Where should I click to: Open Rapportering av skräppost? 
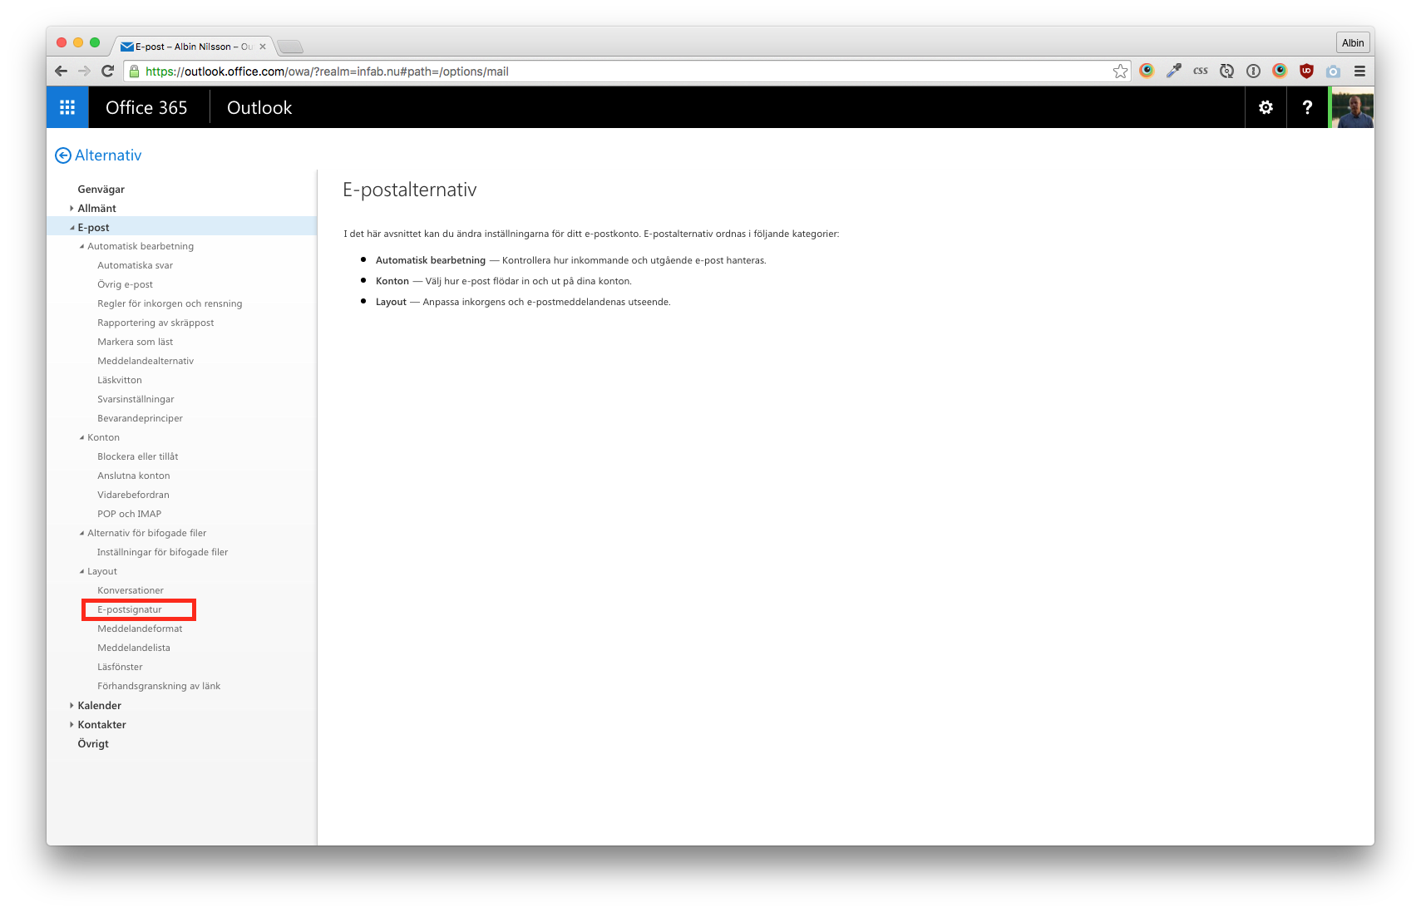click(x=155, y=323)
